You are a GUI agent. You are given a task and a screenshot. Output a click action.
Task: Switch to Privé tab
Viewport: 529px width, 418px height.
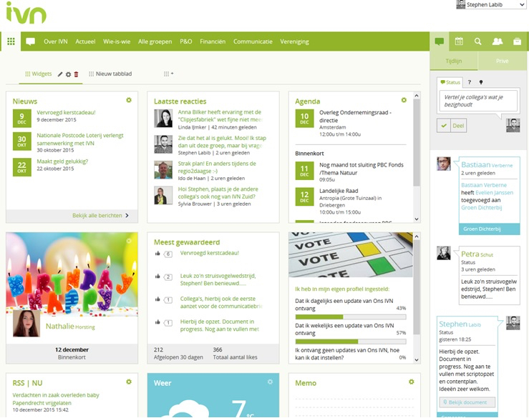tap(503, 61)
